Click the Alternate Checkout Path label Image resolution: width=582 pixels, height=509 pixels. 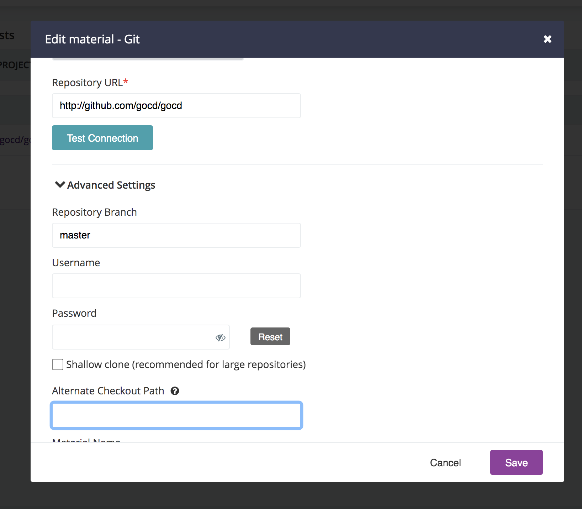point(108,391)
